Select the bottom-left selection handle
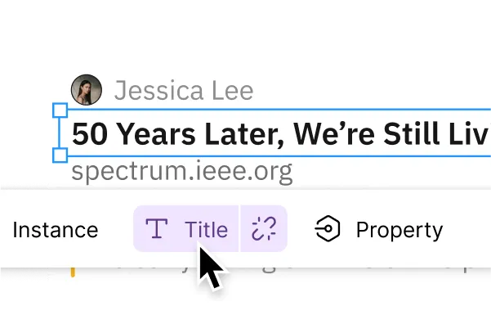 (60, 155)
